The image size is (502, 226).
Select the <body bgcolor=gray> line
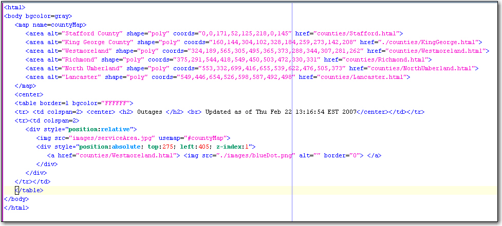point(38,16)
